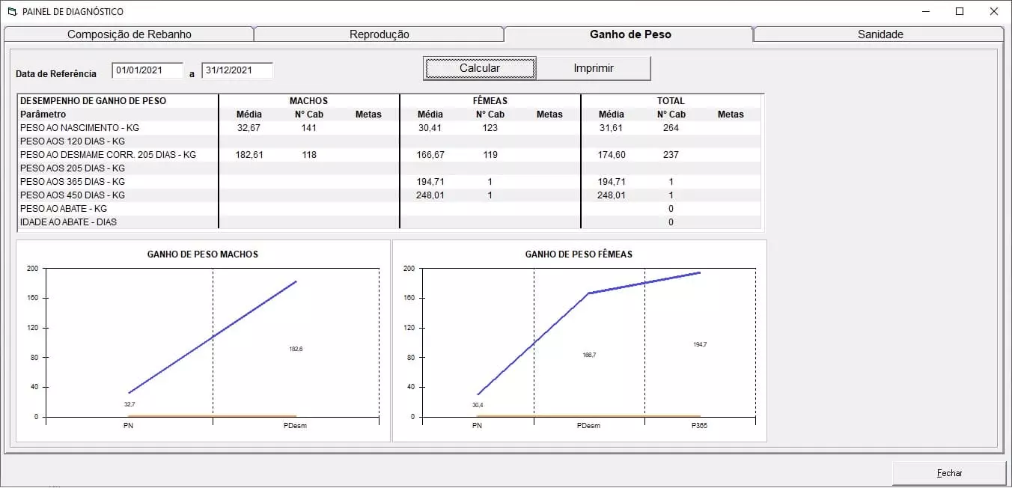The width and height of the screenshot is (1012, 488).
Task: Click the Ganho de Peso Machos chart title
Action: click(x=203, y=254)
